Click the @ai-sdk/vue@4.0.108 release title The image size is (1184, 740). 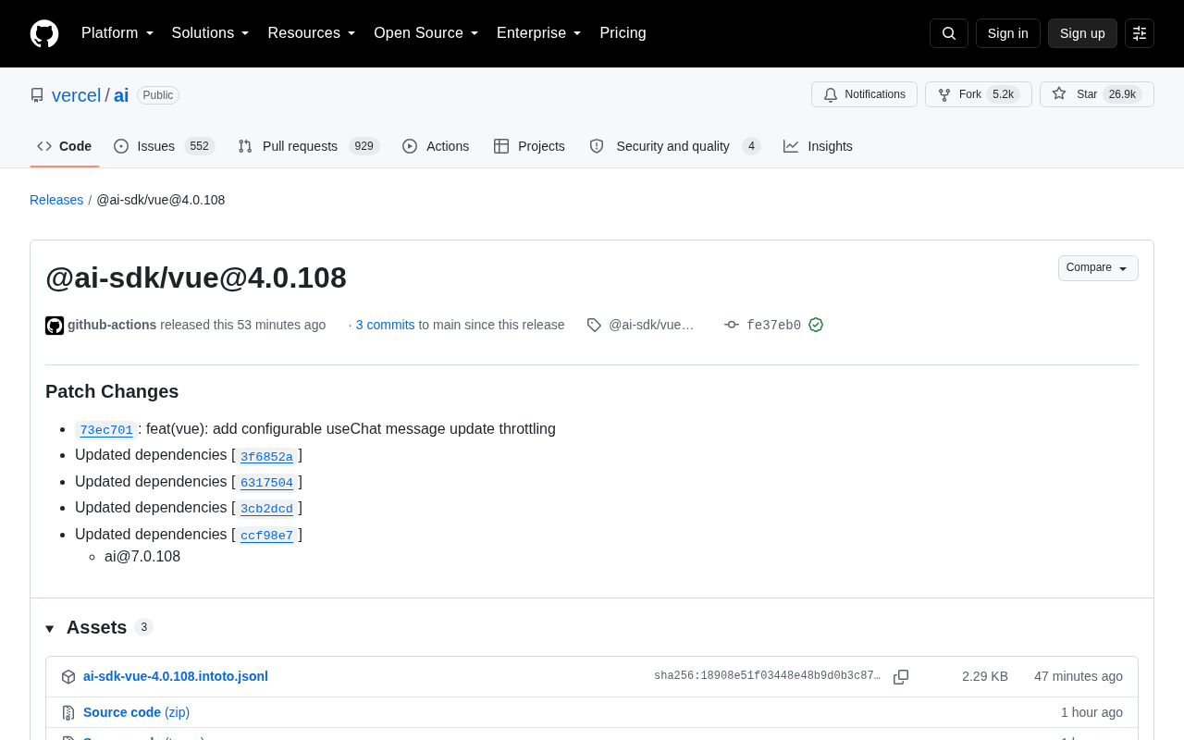pos(196,277)
